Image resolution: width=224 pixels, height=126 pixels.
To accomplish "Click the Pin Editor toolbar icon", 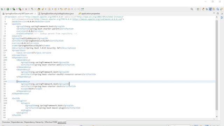I will (82, 9).
